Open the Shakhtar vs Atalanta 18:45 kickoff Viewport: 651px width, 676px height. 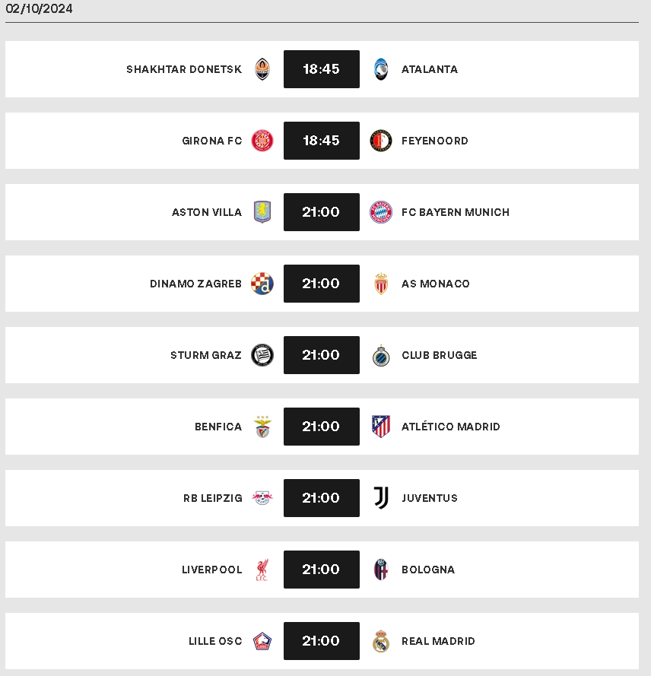point(322,69)
